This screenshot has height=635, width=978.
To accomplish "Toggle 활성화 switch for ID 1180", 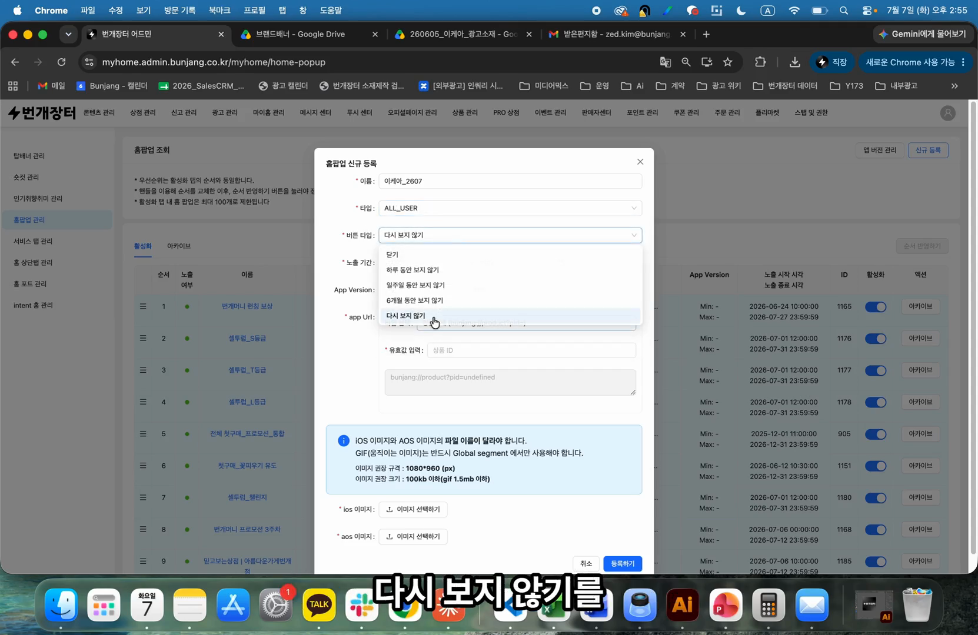I will tap(876, 498).
